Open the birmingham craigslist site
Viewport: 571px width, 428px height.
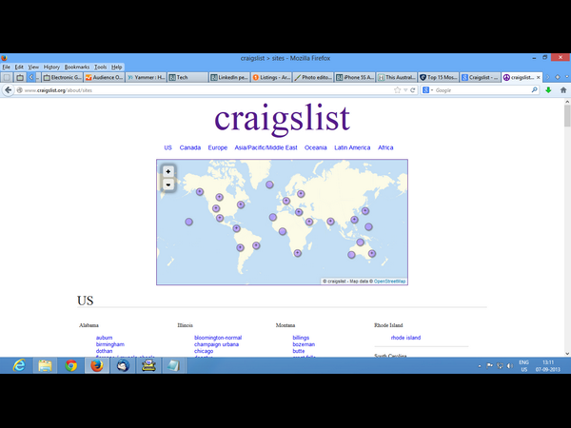(x=110, y=344)
